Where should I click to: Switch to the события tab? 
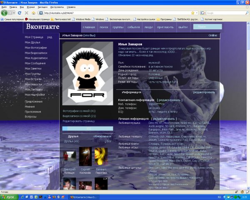pos(134,27)
